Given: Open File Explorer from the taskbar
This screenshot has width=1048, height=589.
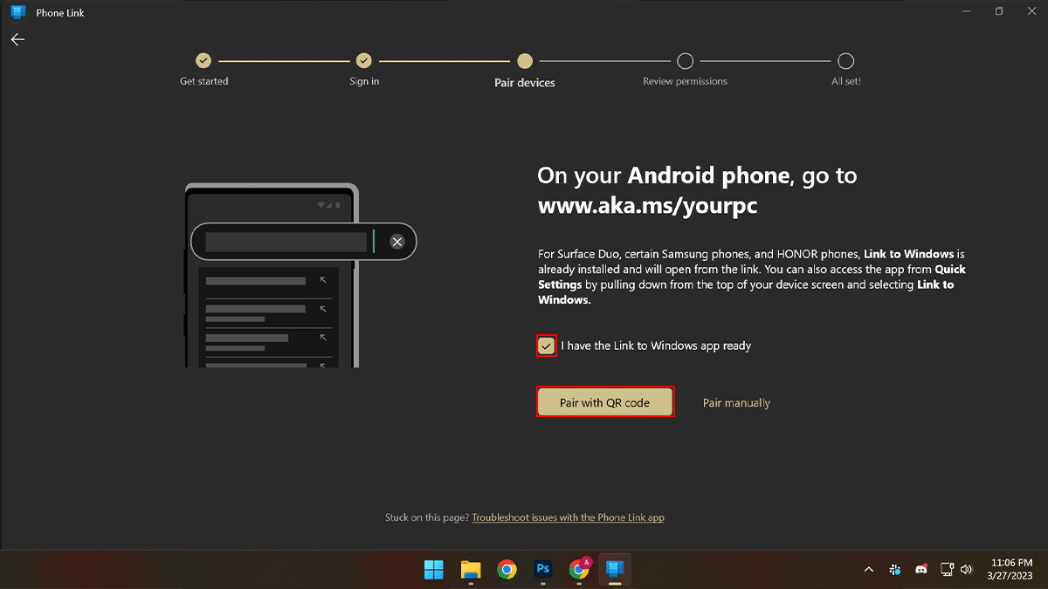Looking at the screenshot, I should point(471,570).
